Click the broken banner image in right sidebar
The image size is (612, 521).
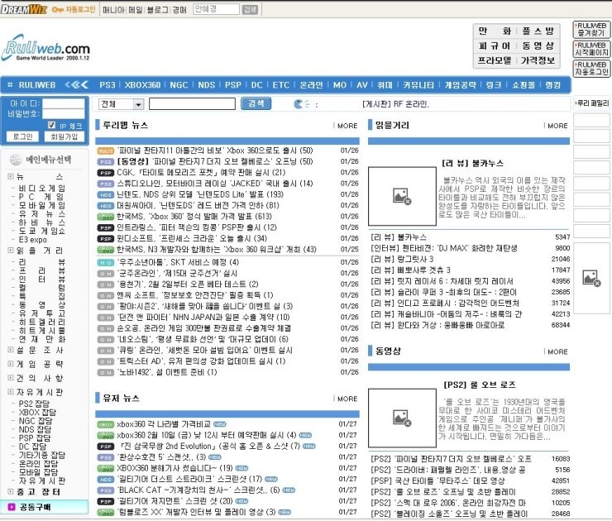[x=591, y=278]
